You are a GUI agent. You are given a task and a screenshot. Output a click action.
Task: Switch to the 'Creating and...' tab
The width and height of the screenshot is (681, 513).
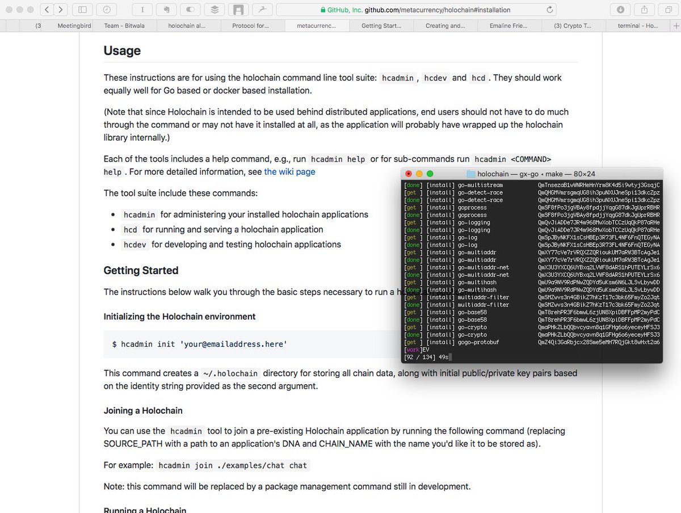click(445, 26)
